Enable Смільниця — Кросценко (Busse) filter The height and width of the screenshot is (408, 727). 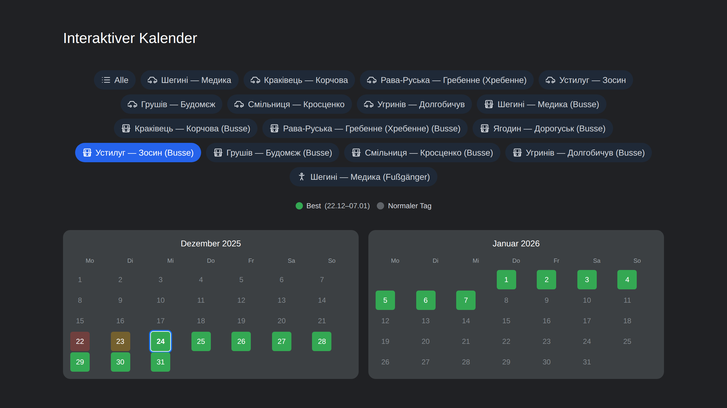click(422, 153)
